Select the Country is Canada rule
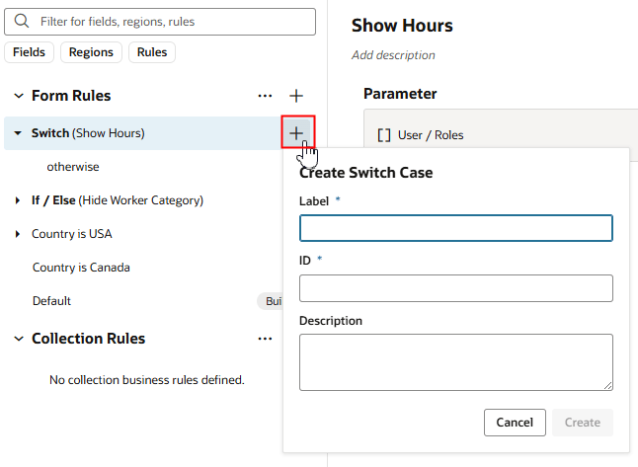The image size is (638, 467). 81,268
